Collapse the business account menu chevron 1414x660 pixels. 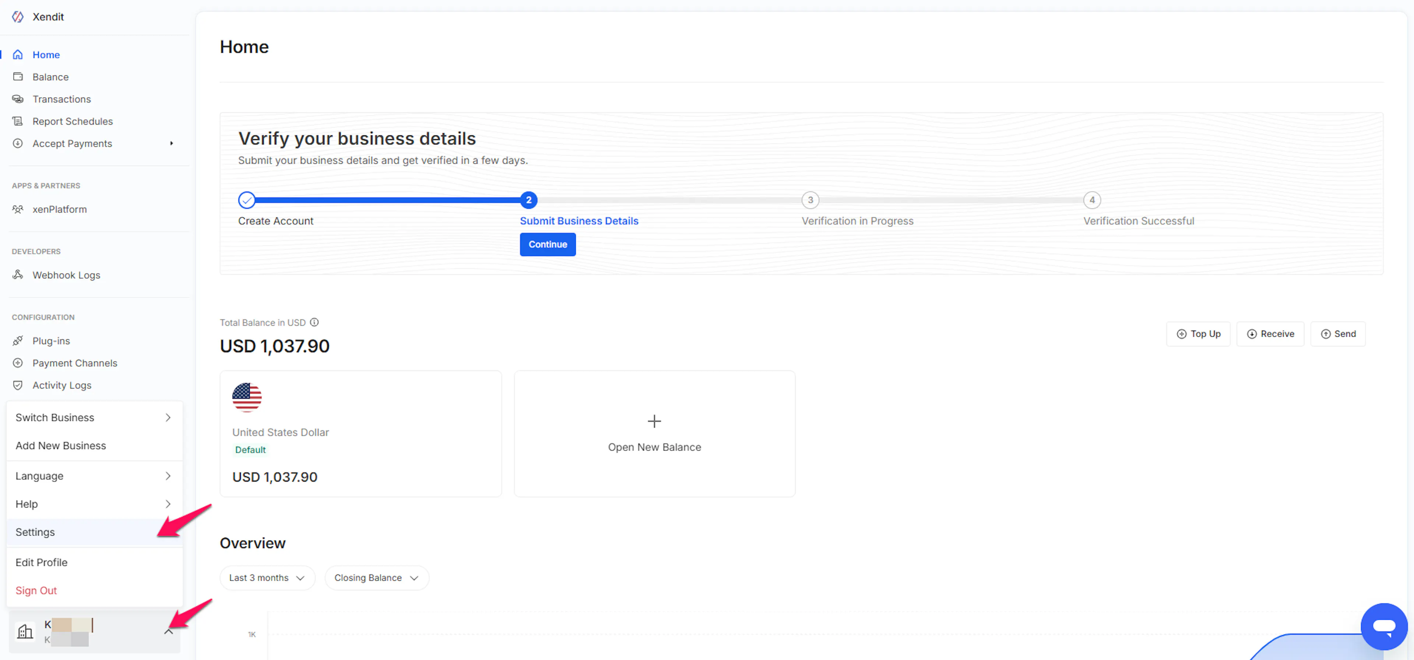(x=169, y=631)
